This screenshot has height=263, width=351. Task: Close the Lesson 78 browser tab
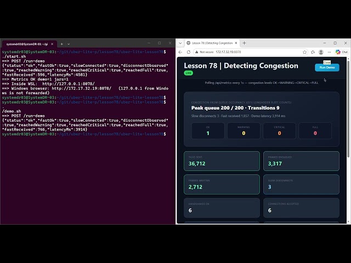[236, 43]
